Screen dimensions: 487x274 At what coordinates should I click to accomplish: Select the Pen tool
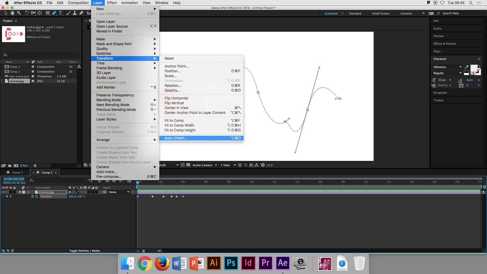point(54,13)
